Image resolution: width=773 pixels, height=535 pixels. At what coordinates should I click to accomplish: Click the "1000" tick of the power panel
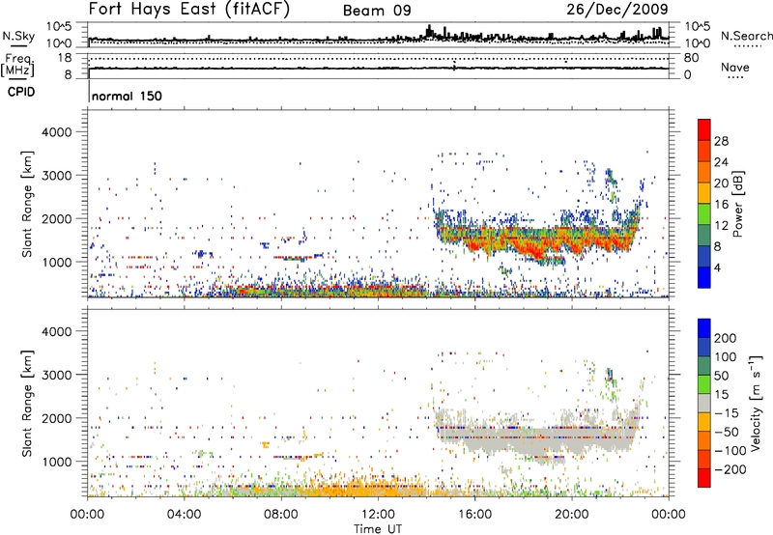(57, 262)
